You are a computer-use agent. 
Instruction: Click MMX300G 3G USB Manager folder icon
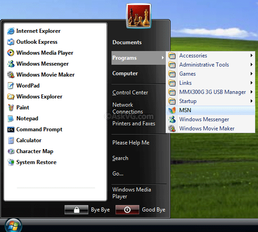pos(172,92)
